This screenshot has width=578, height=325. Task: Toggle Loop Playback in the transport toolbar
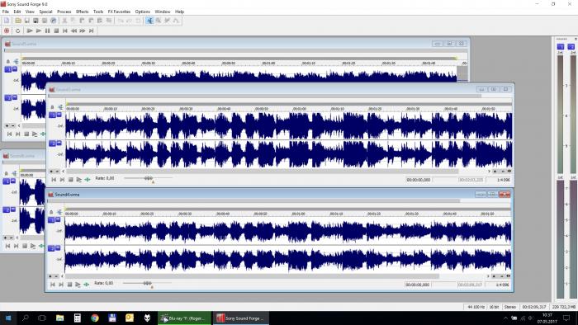coord(17,31)
